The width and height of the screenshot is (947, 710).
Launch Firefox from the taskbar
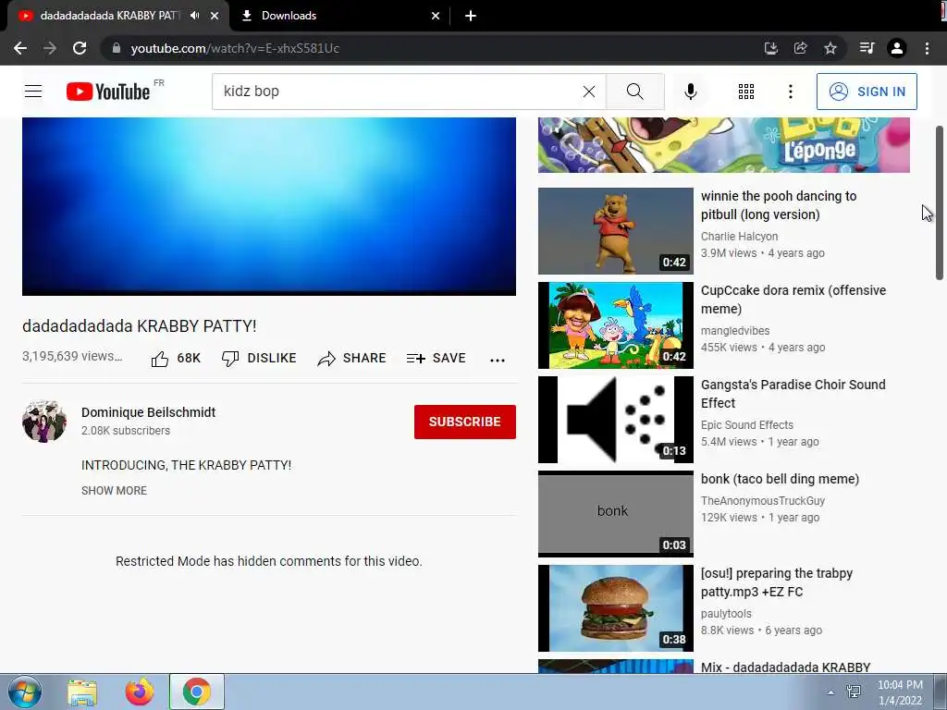[x=140, y=692]
